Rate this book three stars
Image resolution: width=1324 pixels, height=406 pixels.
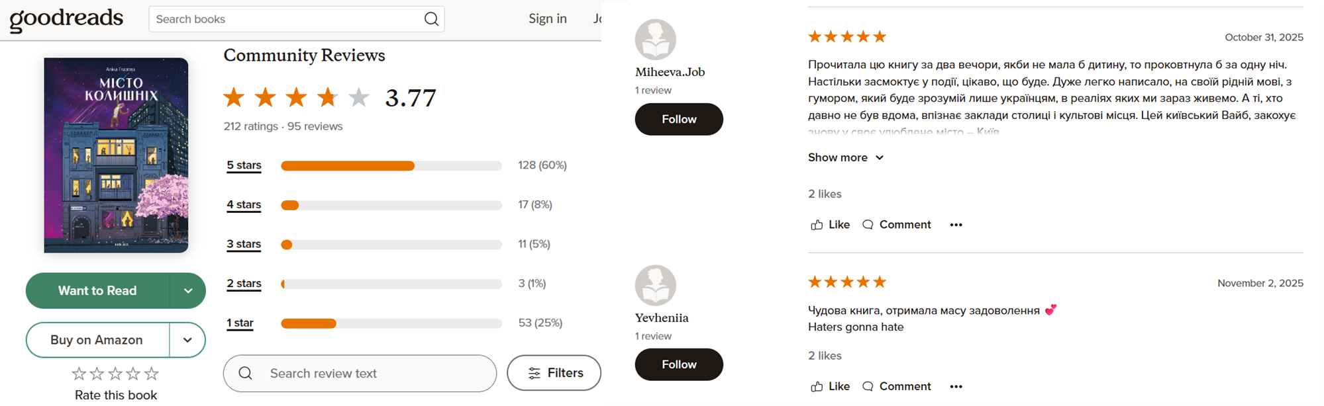pyautogui.click(x=115, y=374)
